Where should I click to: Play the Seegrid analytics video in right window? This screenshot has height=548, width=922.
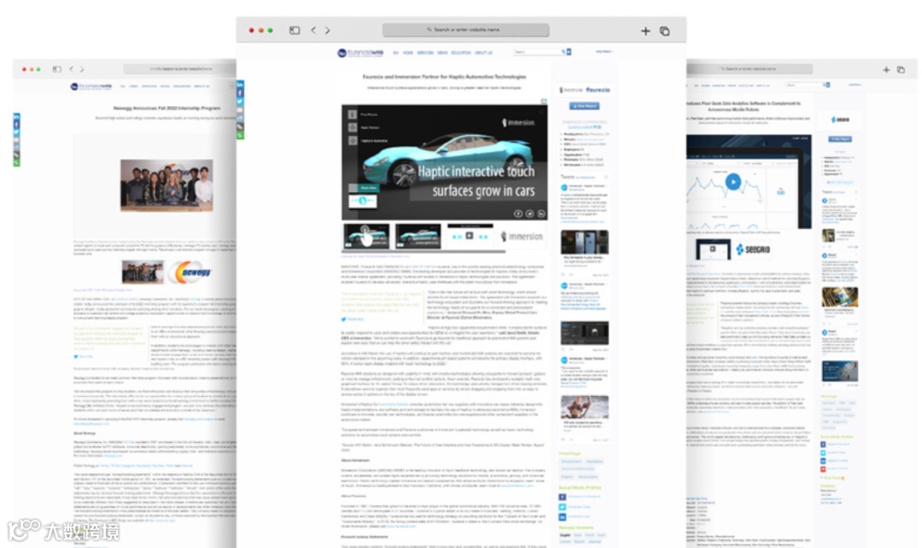tap(732, 182)
